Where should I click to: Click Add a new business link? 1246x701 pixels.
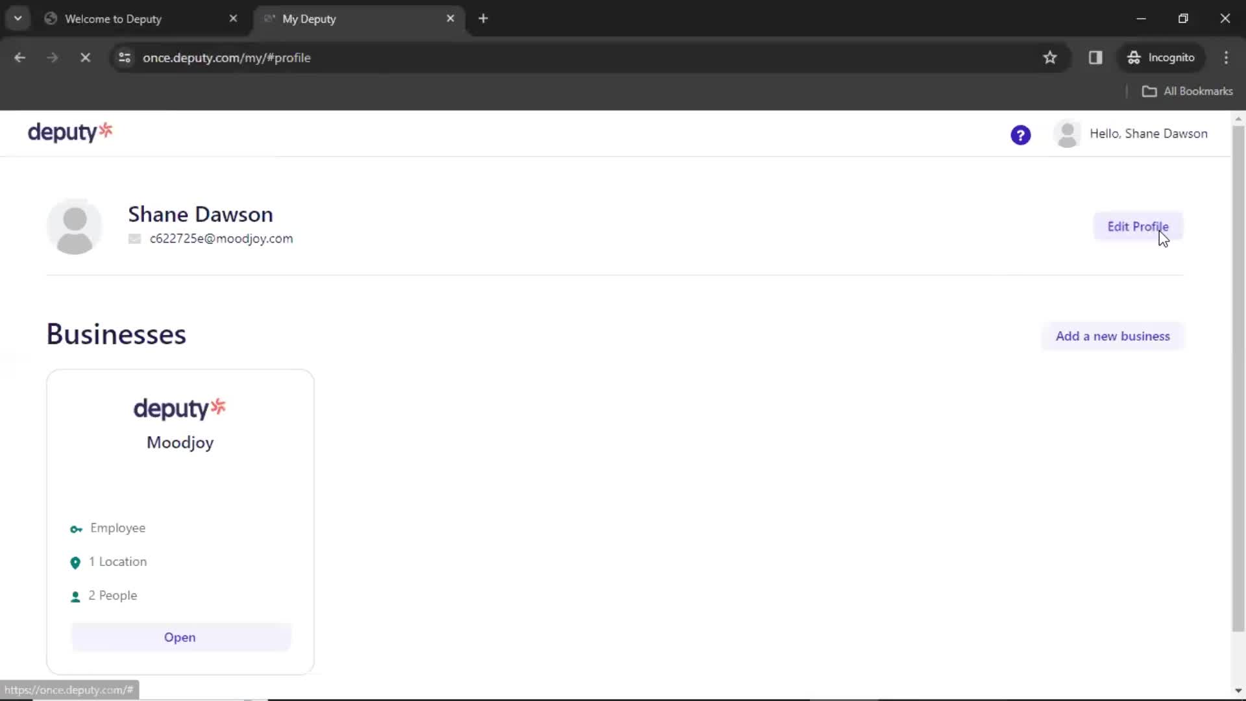pyautogui.click(x=1112, y=336)
